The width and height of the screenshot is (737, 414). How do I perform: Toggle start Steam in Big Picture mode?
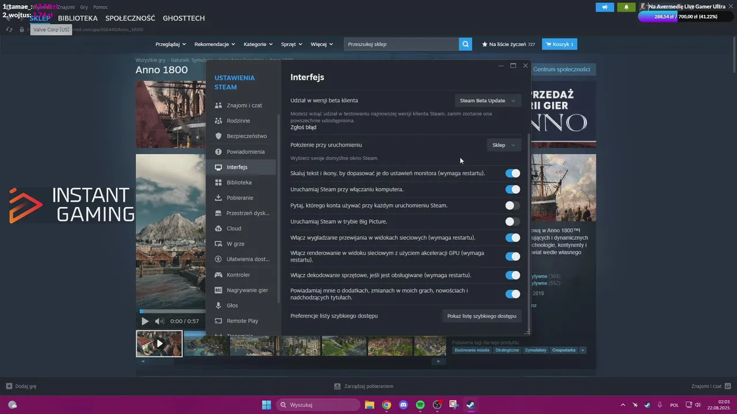coord(512,221)
